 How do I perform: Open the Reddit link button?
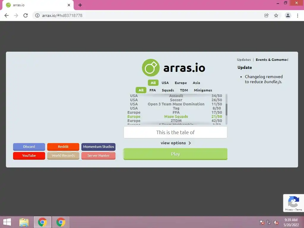(63, 147)
